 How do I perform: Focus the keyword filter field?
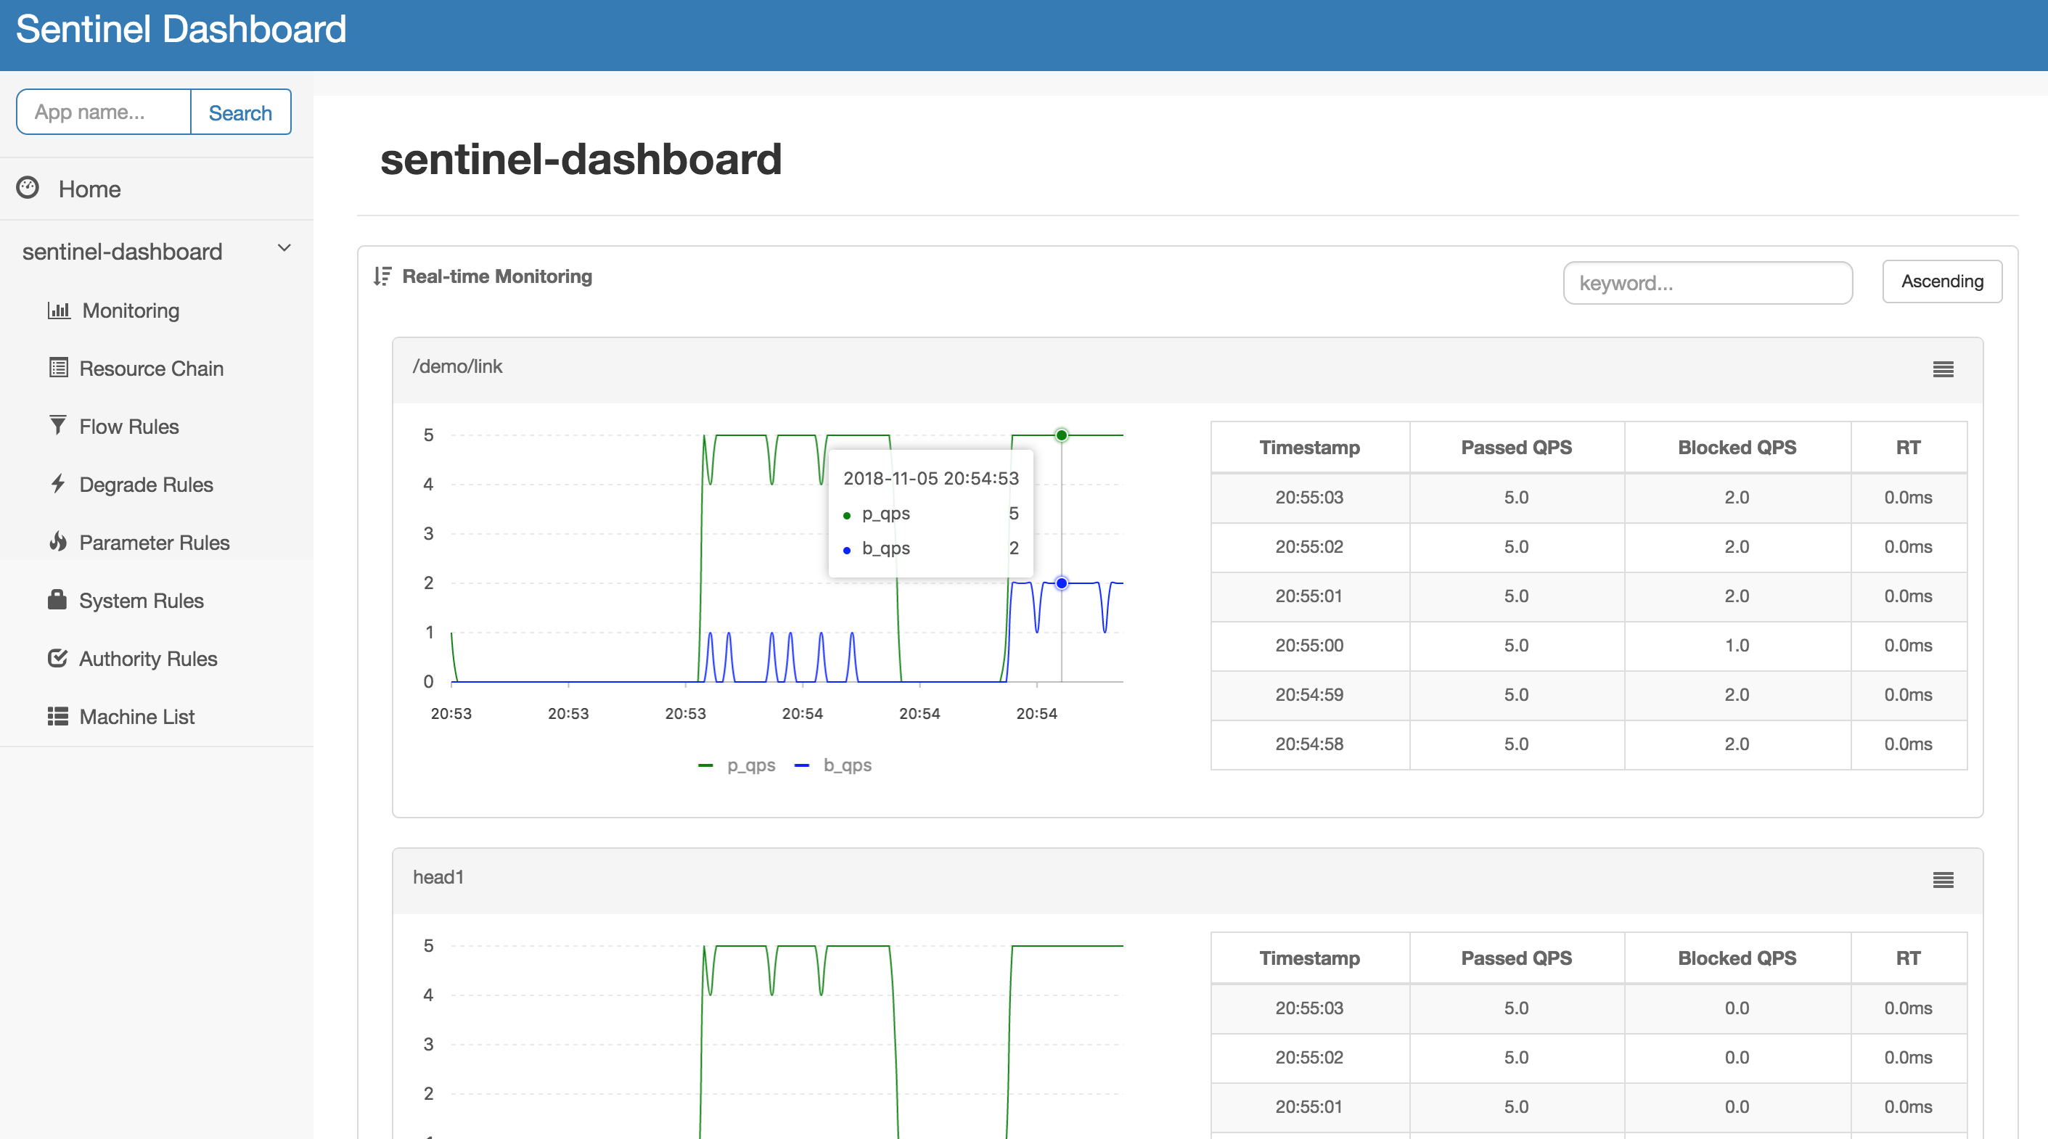pos(1708,283)
